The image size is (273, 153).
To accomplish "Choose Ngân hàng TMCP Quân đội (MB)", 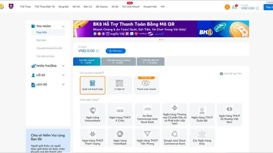I will point(202,114).
